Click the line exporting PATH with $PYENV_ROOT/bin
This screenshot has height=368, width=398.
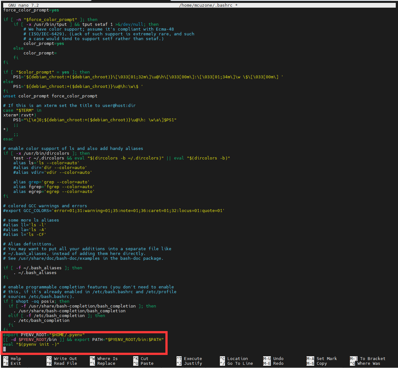tap(83, 339)
